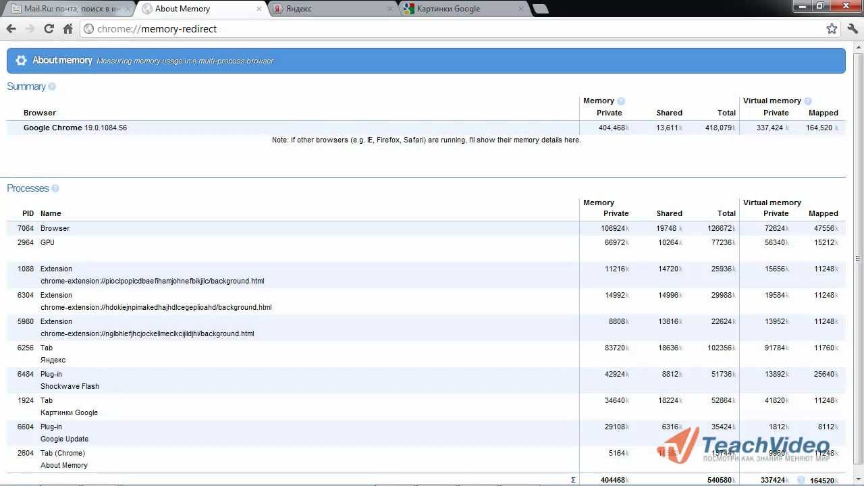Image resolution: width=864 pixels, height=486 pixels.
Task: Click PID 6256 in the process list
Action: pos(26,348)
